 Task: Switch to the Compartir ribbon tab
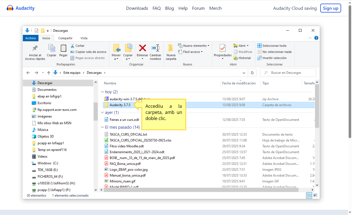point(65,38)
